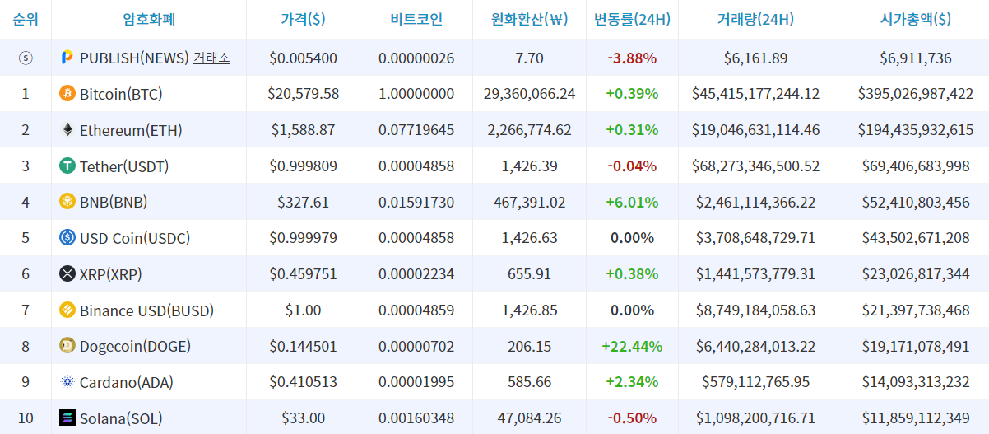Select Tether change -0.04%
Image resolution: width=989 pixels, height=434 pixels.
632,166
